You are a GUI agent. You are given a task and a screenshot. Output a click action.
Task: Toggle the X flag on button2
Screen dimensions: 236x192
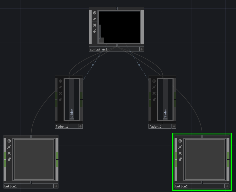(x=180, y=153)
